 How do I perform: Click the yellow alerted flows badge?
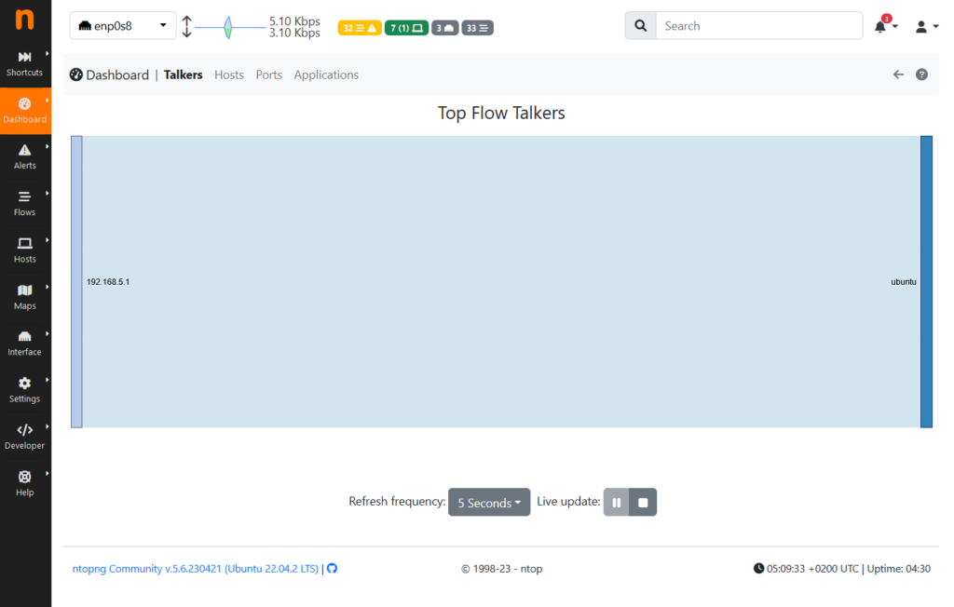click(359, 28)
